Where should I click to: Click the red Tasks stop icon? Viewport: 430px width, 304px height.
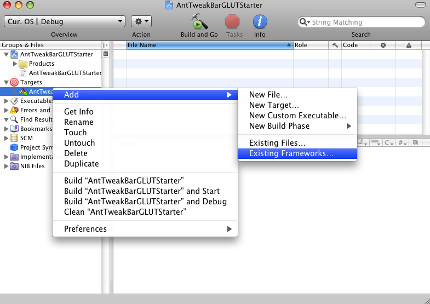pos(233,22)
